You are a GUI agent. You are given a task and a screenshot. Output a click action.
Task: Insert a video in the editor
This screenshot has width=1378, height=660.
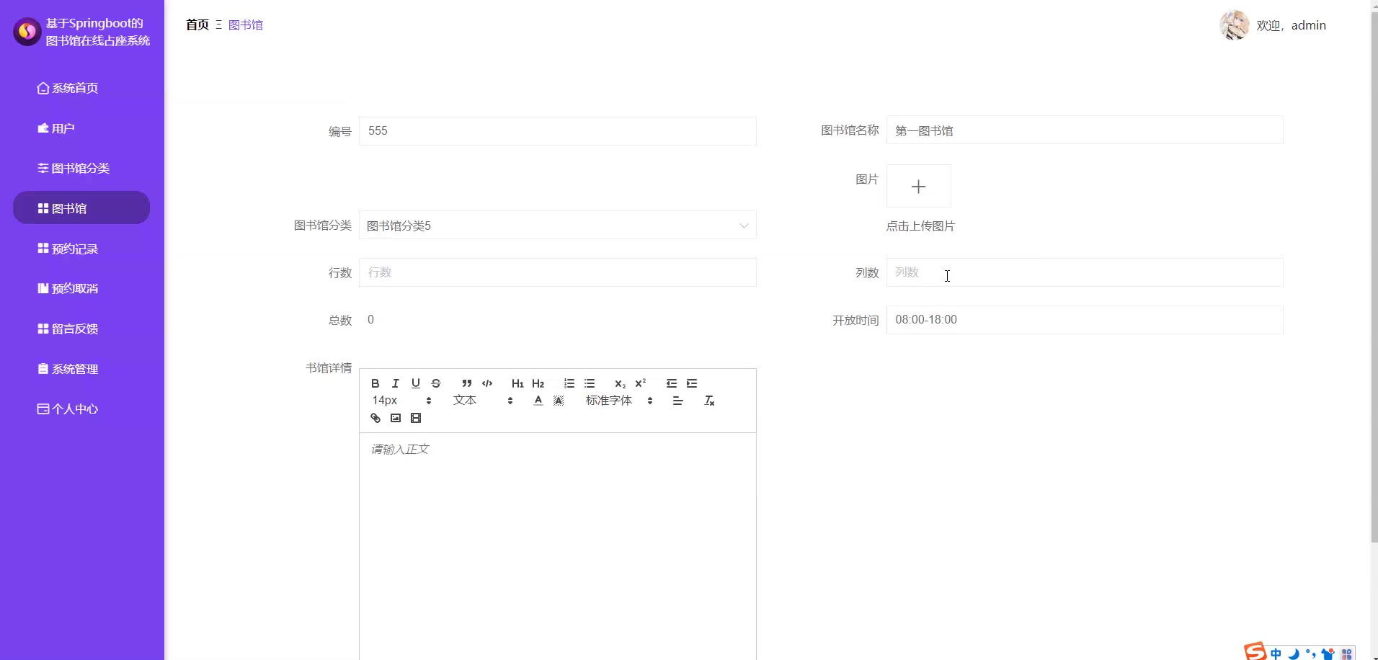click(x=415, y=418)
